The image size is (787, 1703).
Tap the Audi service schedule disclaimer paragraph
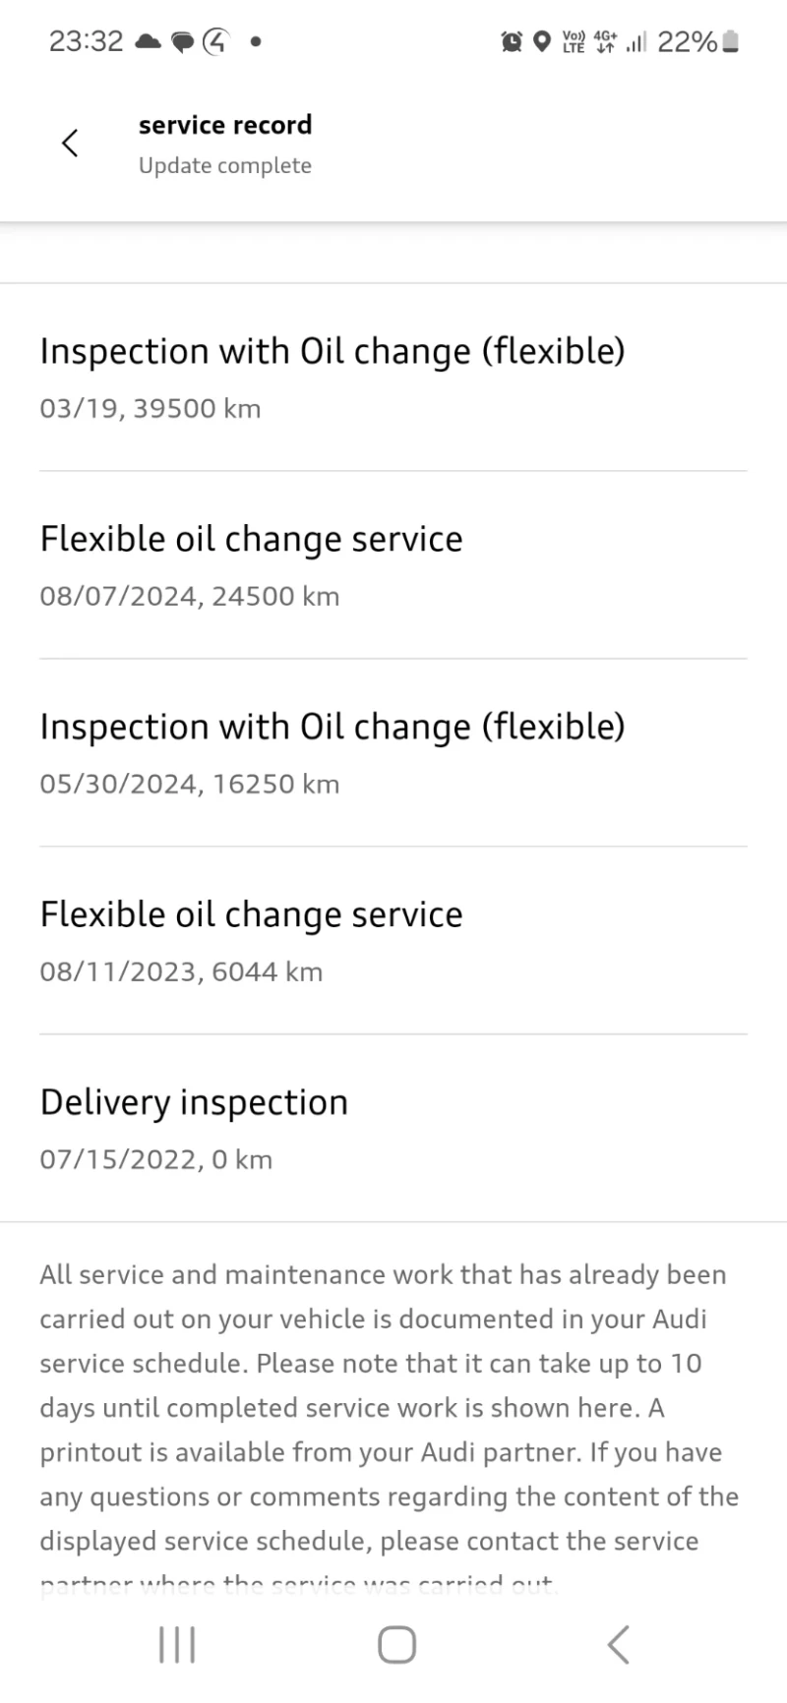coord(389,1406)
